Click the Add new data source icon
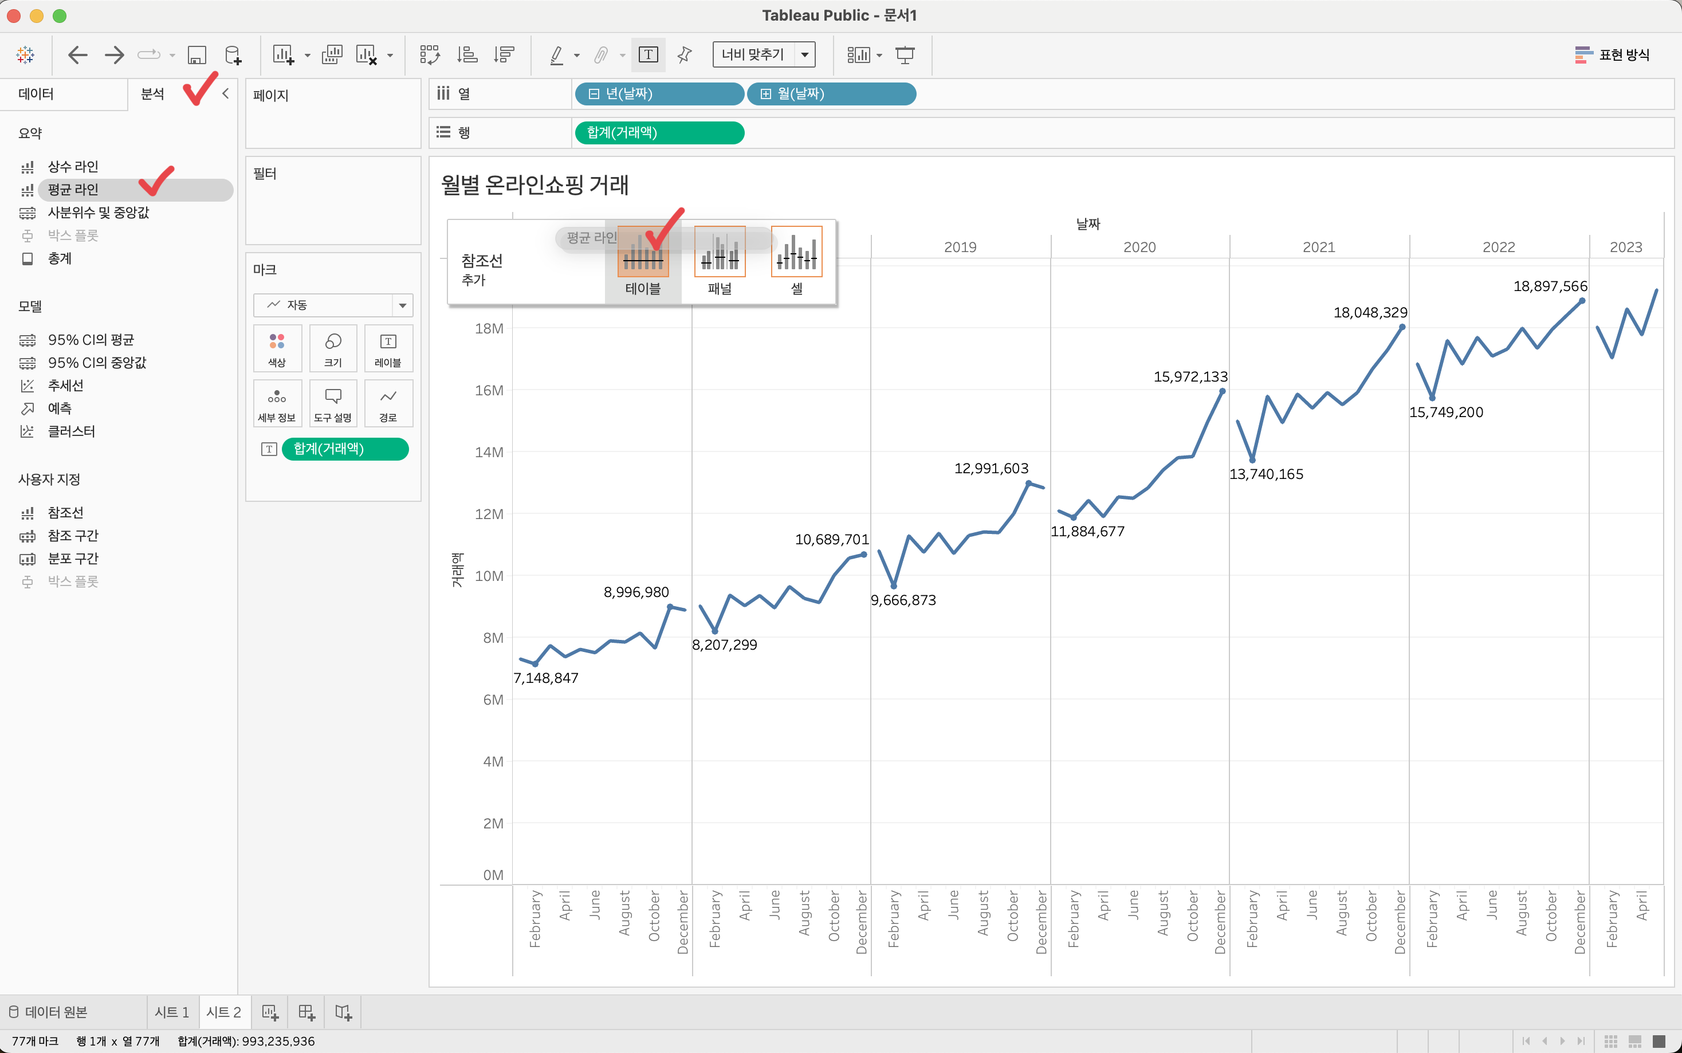 click(233, 55)
